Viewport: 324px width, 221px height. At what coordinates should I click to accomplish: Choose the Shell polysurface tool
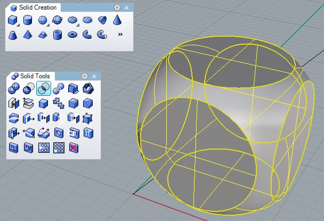coord(88,88)
